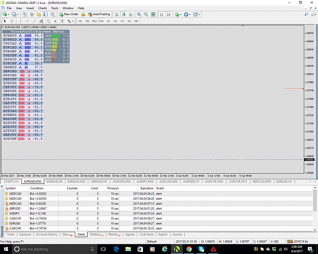318x254 pixels.
Task: Click the Arrows objects icon
Action: (x=69, y=21)
